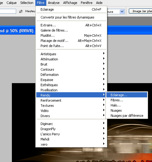This screenshot has height=162, width=152.
Task: Apply the Nuages filter
Action: 127,110
